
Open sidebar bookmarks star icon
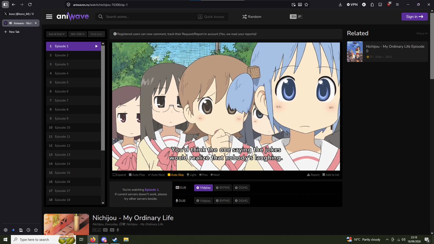pos(36,230)
